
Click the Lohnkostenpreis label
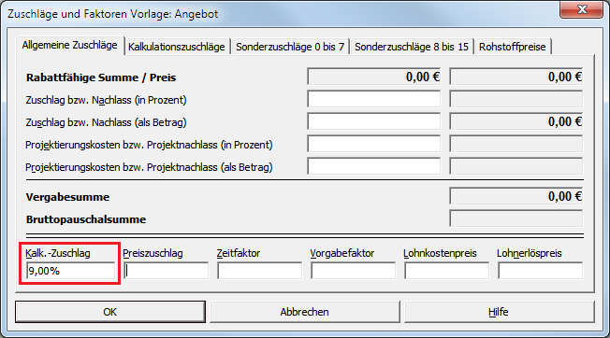pyautogui.click(x=440, y=253)
